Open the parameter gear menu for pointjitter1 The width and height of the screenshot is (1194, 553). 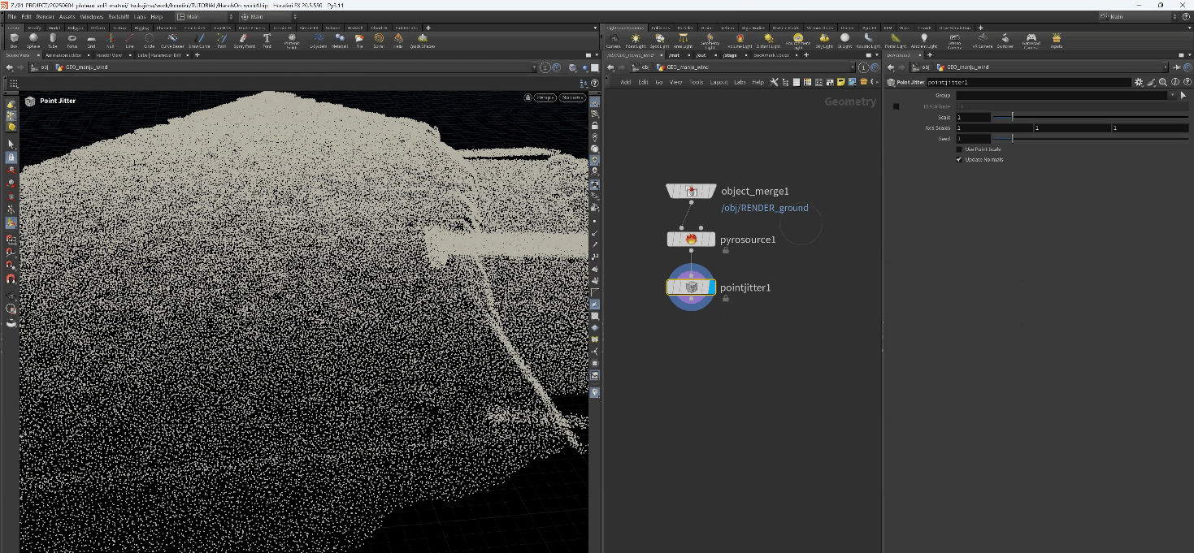click(1139, 82)
